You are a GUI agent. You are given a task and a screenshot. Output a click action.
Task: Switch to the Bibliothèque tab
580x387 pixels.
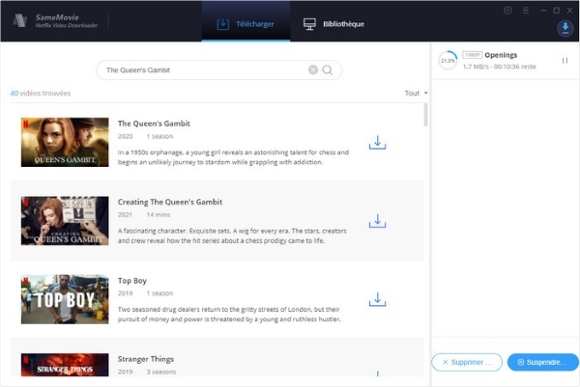(x=333, y=24)
